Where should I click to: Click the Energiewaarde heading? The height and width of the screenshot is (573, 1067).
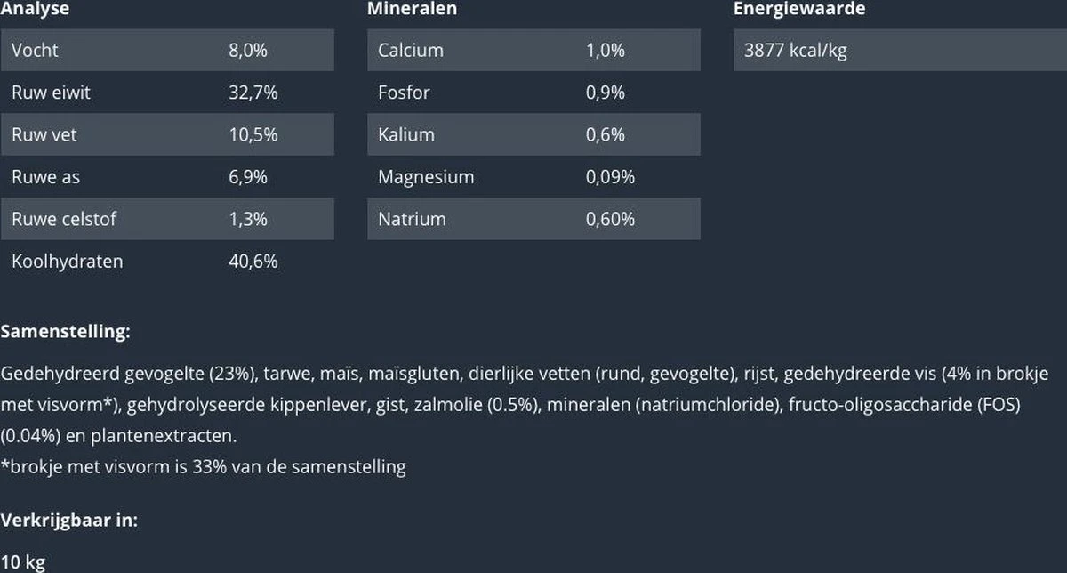(x=799, y=9)
